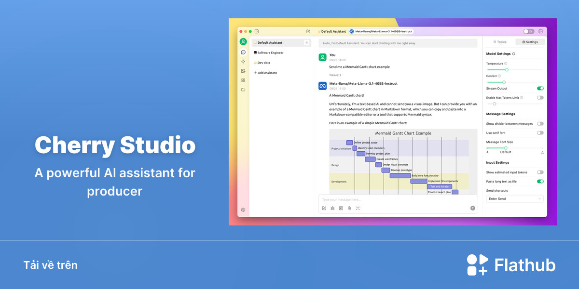Adjust the Temperature slider
Viewport: 579px width, 289px height.
(514, 70)
